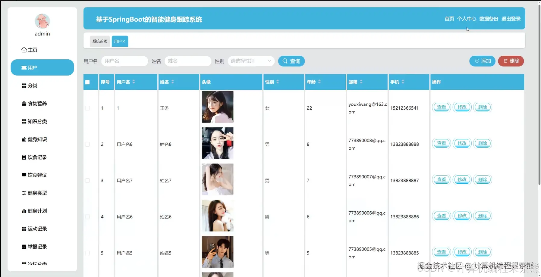Click the 健身类型 sliders icon

point(24,193)
